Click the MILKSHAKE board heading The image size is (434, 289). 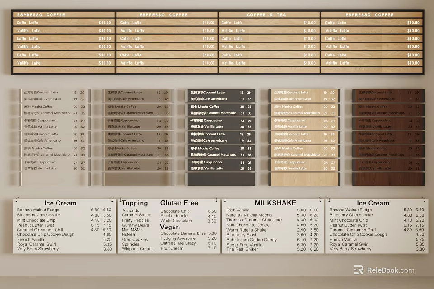pos(275,203)
